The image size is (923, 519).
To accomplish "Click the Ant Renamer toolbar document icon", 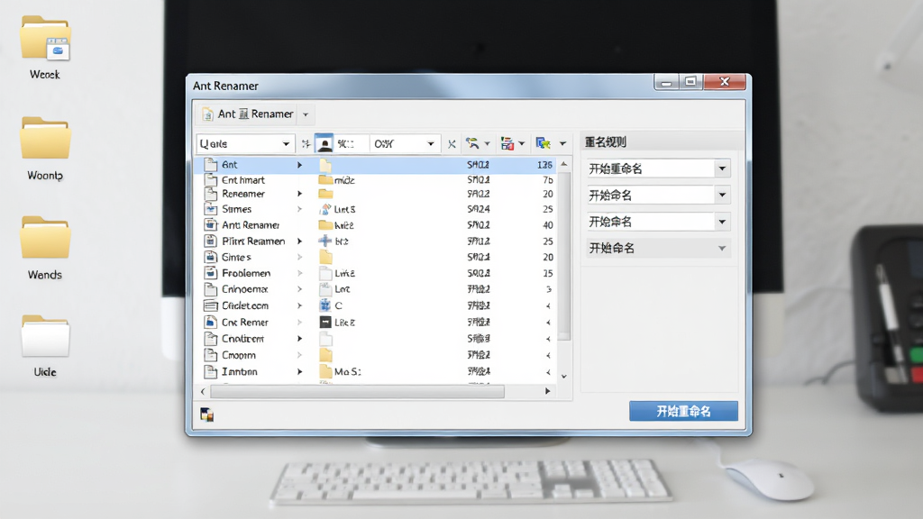I will tap(207, 114).
